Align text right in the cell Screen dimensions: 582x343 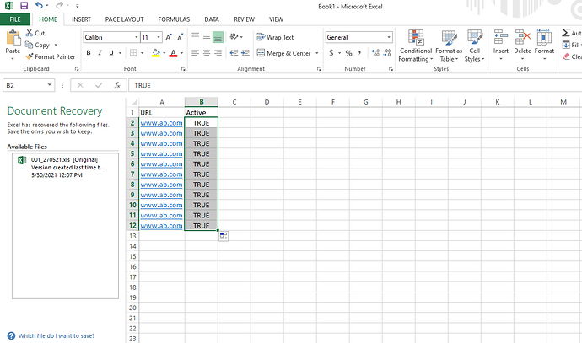(218, 53)
